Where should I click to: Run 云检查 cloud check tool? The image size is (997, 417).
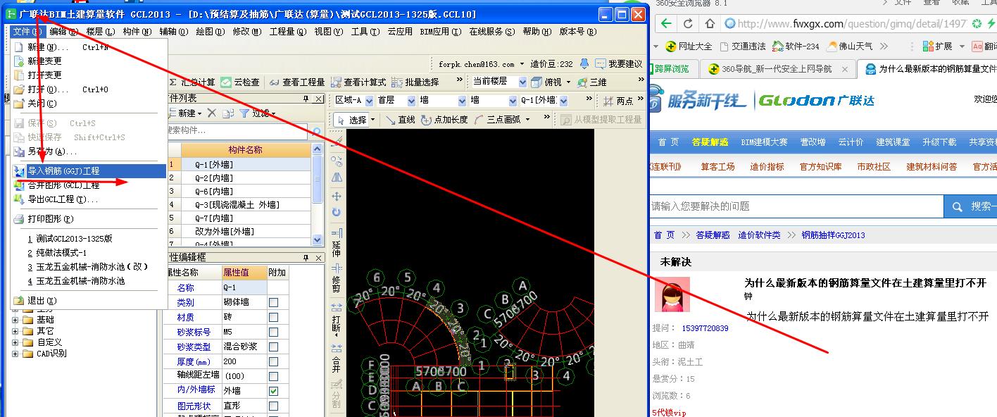coord(241,82)
